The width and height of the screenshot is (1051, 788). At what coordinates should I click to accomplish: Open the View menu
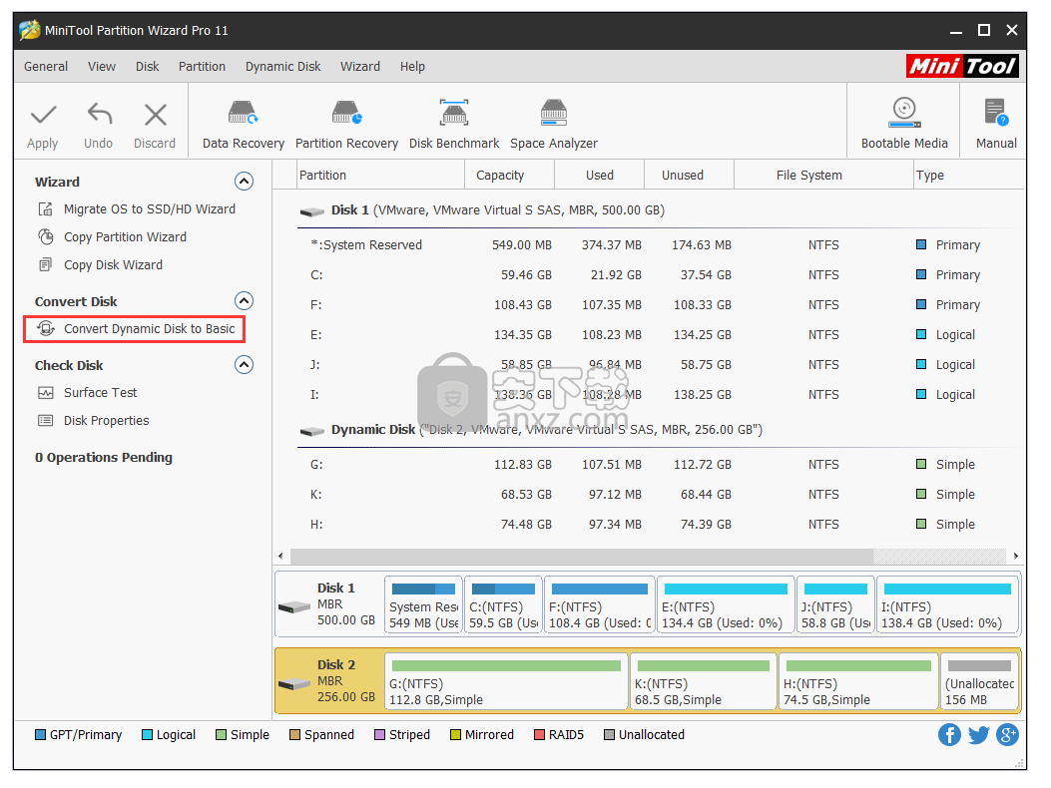[101, 67]
